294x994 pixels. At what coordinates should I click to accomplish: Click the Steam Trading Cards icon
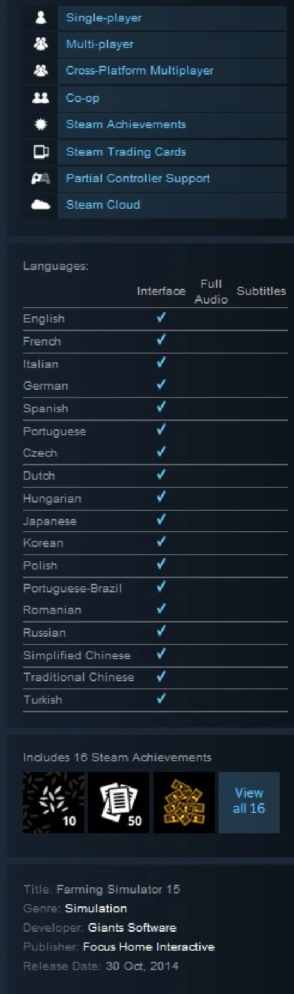click(41, 152)
